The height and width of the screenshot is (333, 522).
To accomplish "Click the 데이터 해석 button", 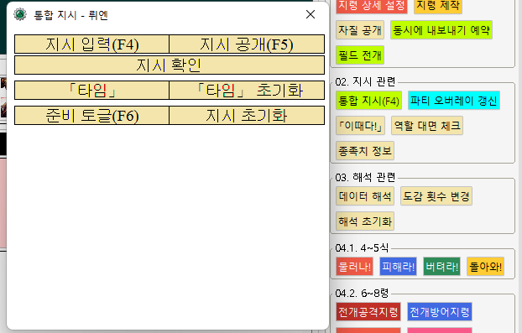I will 365,196.
